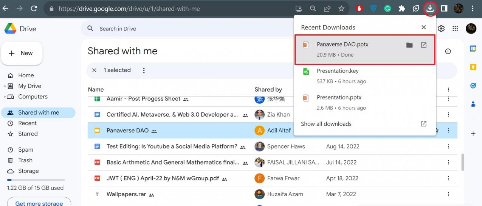Viewport: 482px width, 206px height.
Task: Open Grammarly extension icon
Action: point(387,8)
